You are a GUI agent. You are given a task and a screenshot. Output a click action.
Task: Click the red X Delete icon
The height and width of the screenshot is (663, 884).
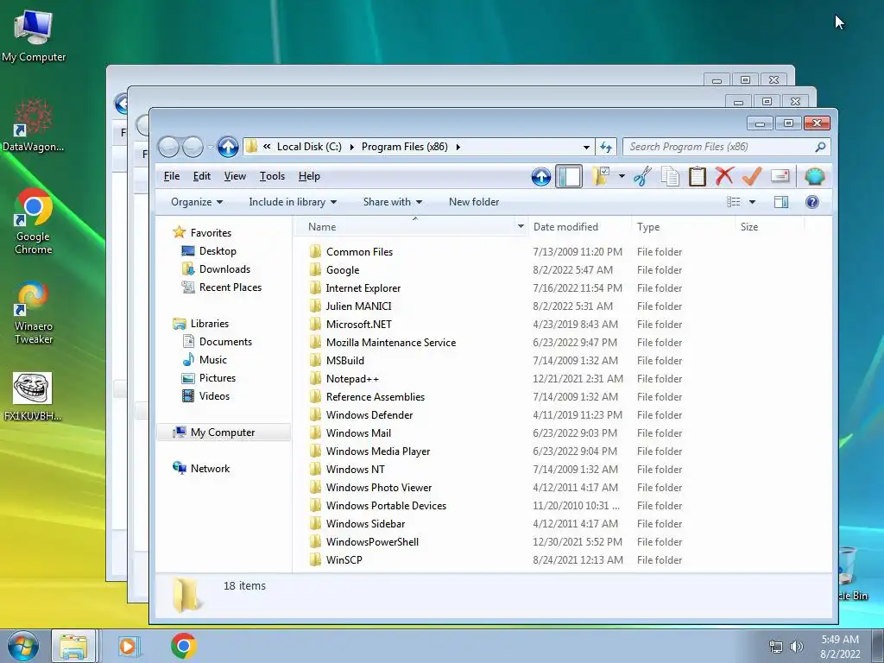(724, 176)
